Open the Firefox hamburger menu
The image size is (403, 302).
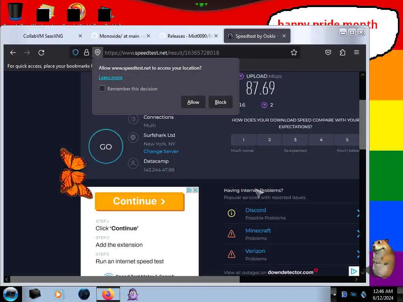pos(357,52)
